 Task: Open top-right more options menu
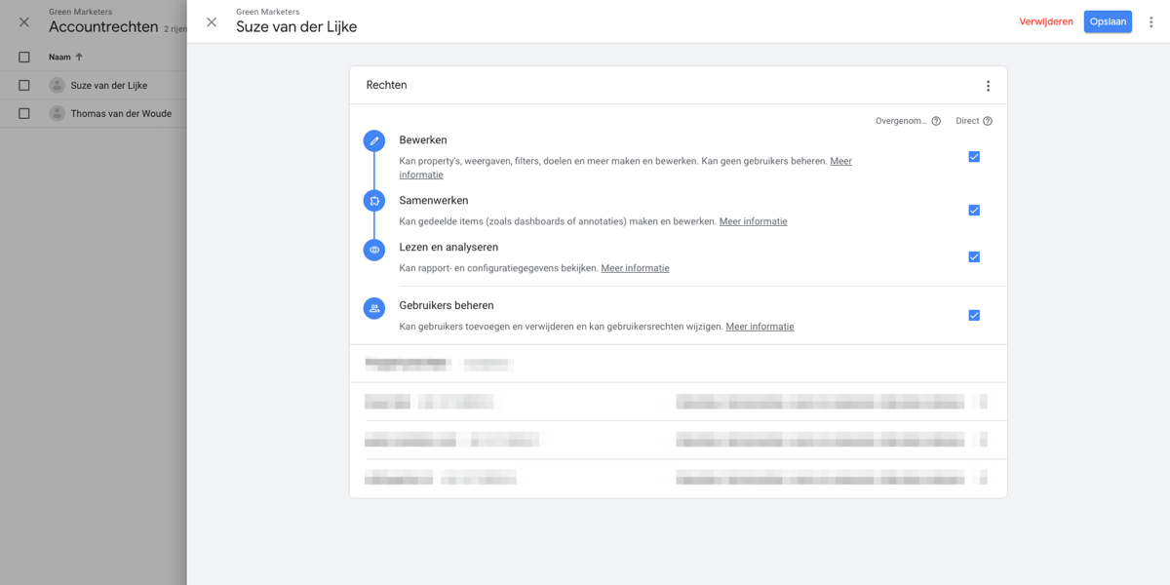[1150, 21]
